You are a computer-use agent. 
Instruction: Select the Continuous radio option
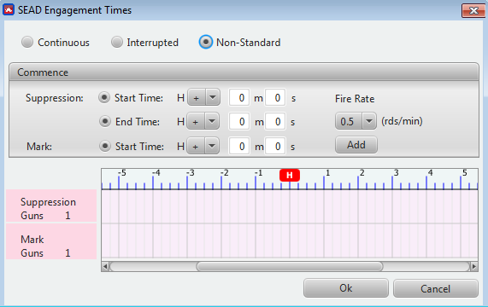[x=27, y=42]
